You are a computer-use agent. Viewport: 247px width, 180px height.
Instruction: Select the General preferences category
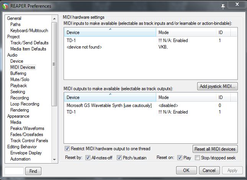[x=14, y=18]
